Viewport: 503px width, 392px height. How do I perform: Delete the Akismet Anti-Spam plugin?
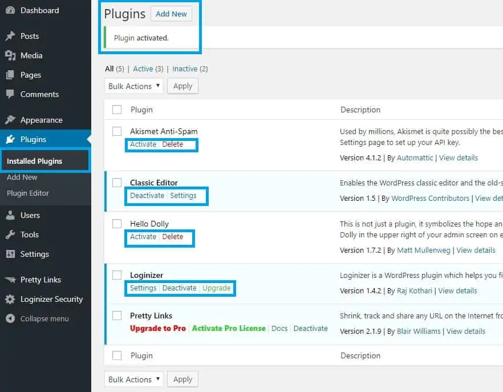point(173,144)
